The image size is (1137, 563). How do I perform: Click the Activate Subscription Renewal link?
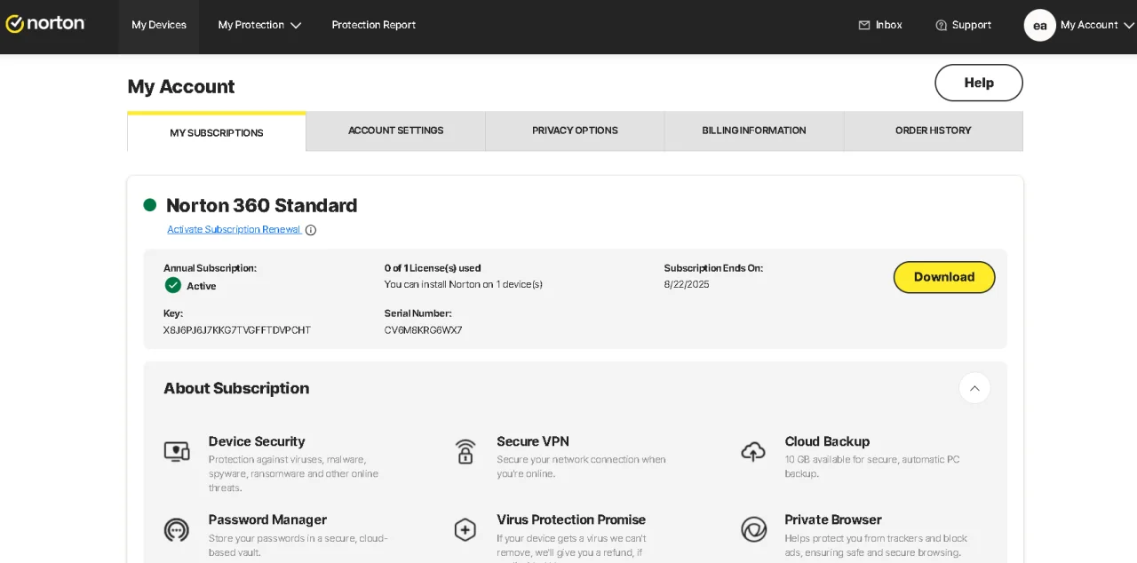click(234, 229)
